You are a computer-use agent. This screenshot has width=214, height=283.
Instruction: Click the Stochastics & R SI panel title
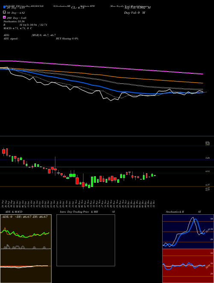tap(183, 212)
